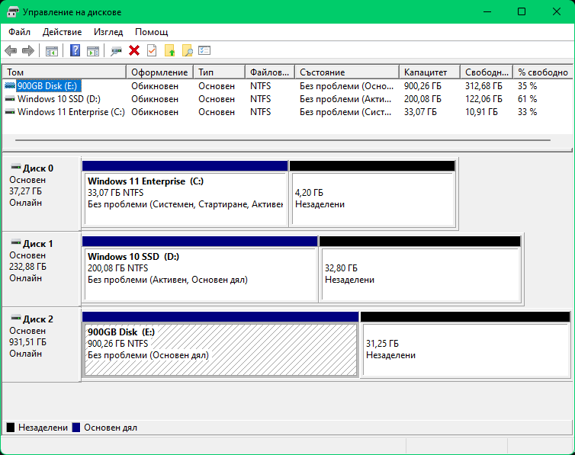Click the Disk Management title bar icon

(13, 11)
